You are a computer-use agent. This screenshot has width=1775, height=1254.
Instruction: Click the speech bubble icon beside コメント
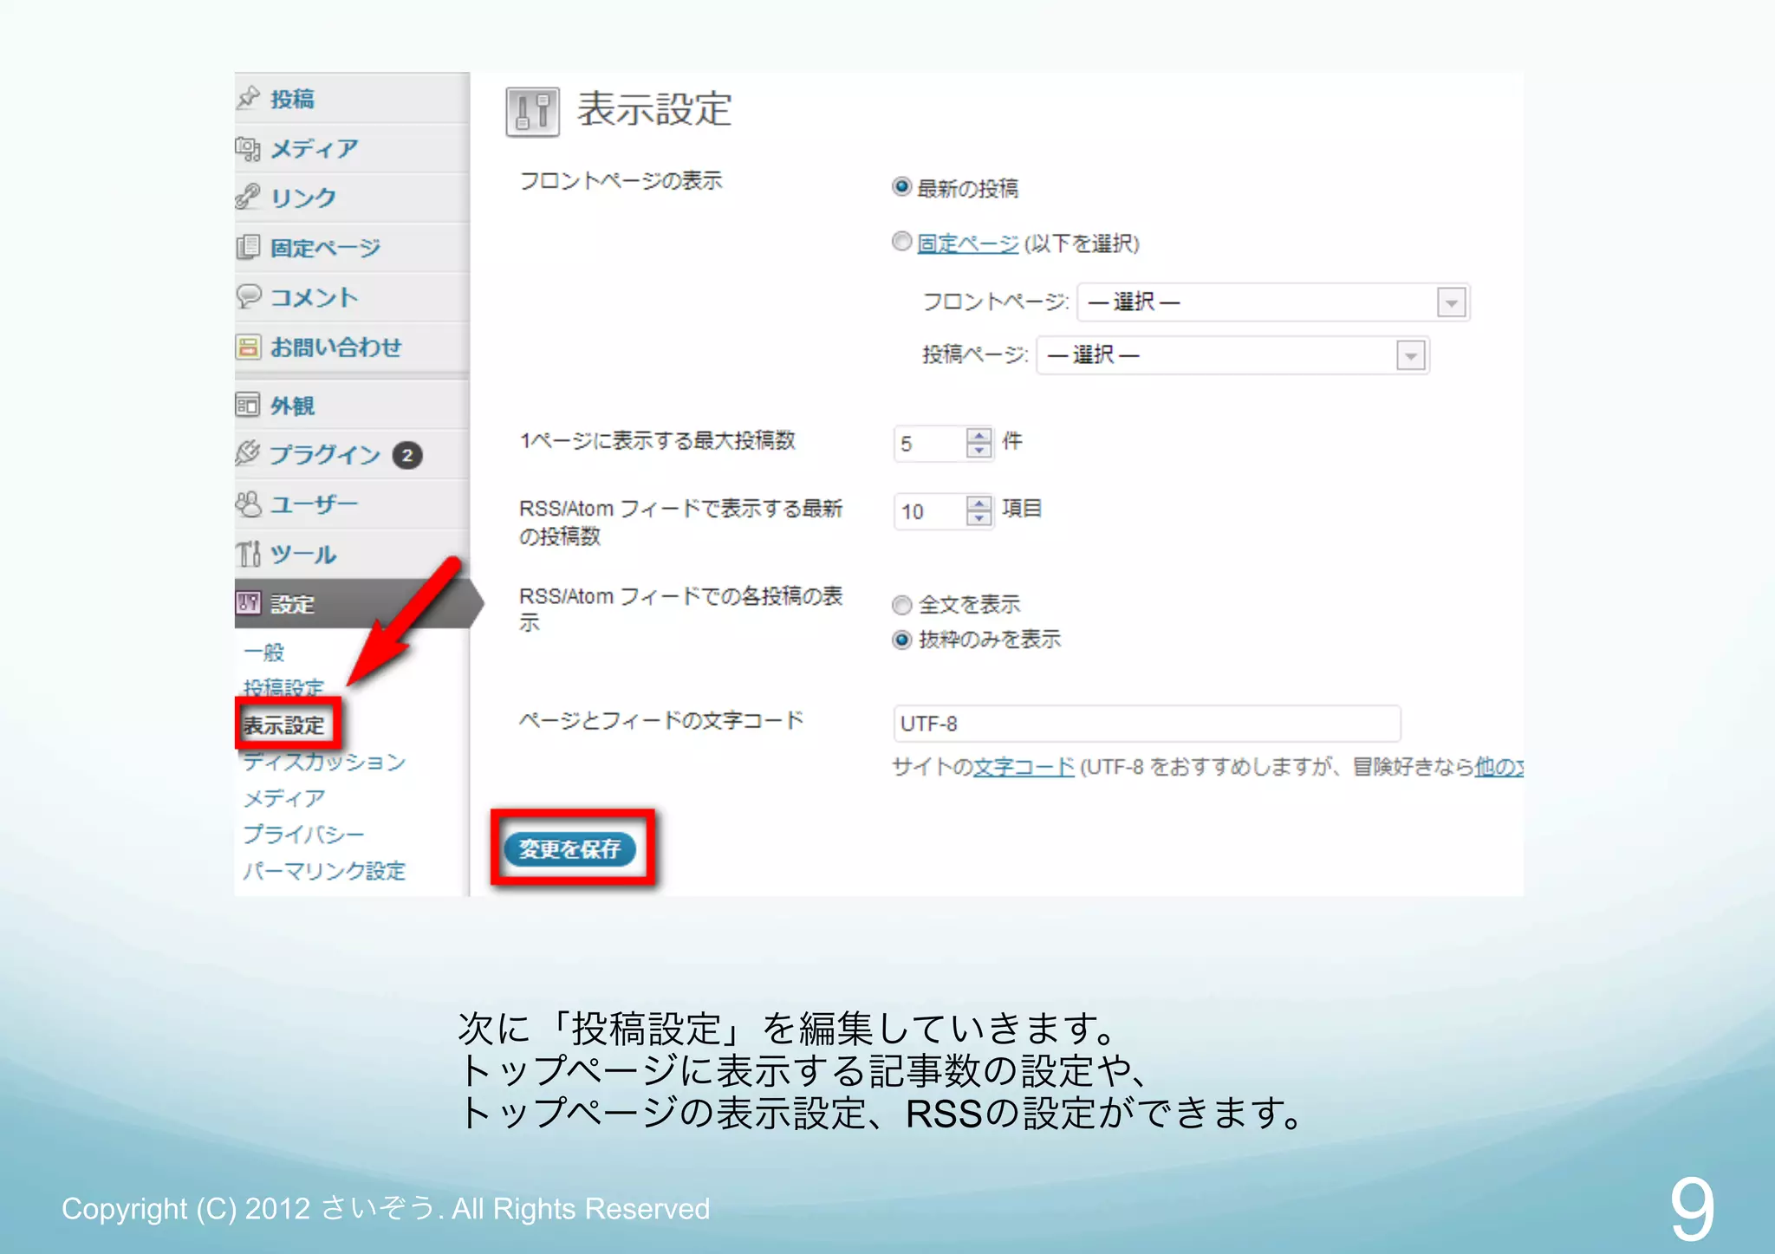click(x=249, y=296)
